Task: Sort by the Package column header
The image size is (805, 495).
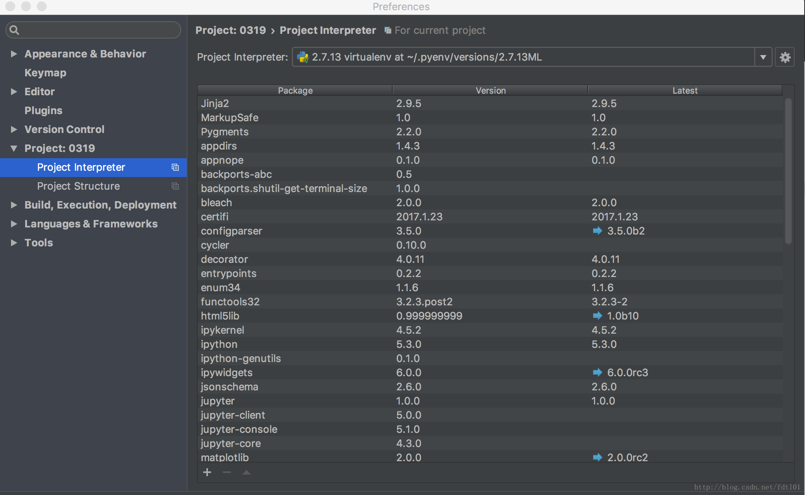Action: [x=295, y=91]
